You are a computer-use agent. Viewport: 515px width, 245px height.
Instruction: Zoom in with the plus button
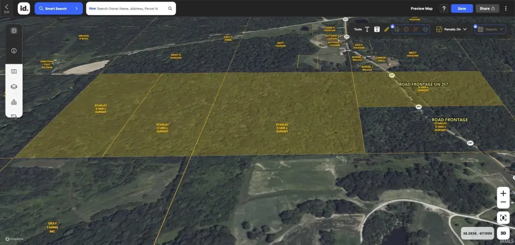pos(503,193)
